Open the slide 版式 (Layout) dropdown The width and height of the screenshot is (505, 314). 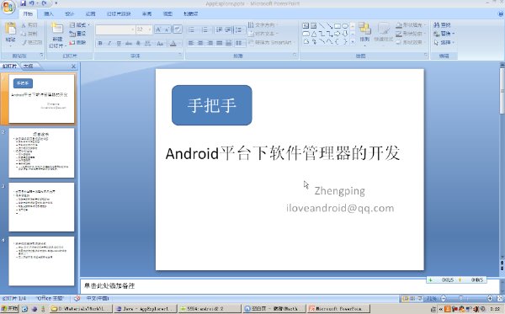click(x=80, y=24)
